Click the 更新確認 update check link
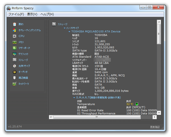 155,127
